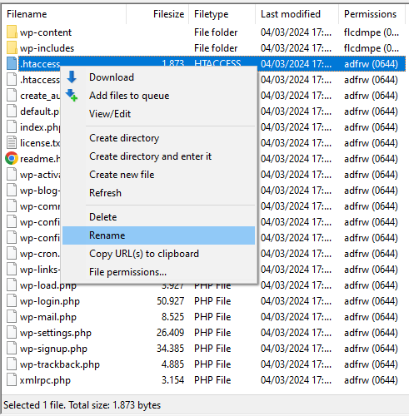The height and width of the screenshot is (416, 409).
Task: Click the wp-login.php file icon
Action: [x=12, y=300]
